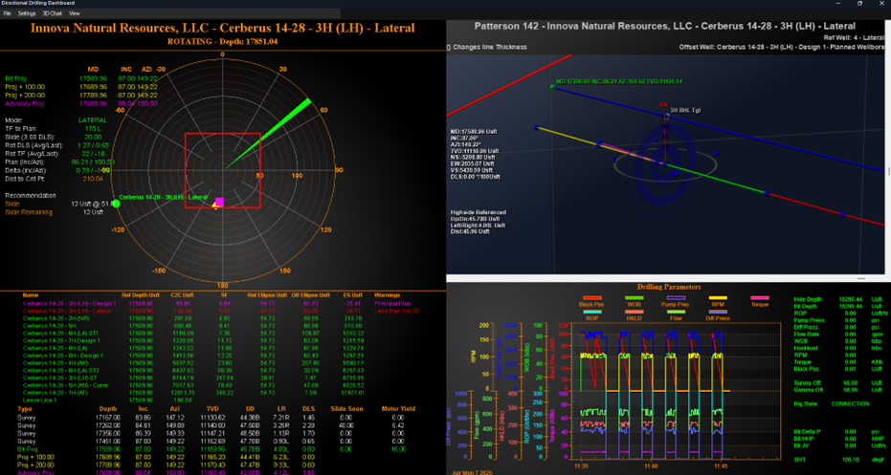Click the green dot on the polar plot edge
Viewport: 891px width, 475px height.
pos(114,202)
